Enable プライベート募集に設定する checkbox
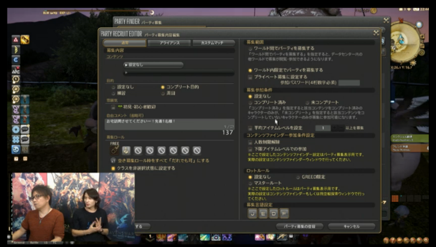 250,77
